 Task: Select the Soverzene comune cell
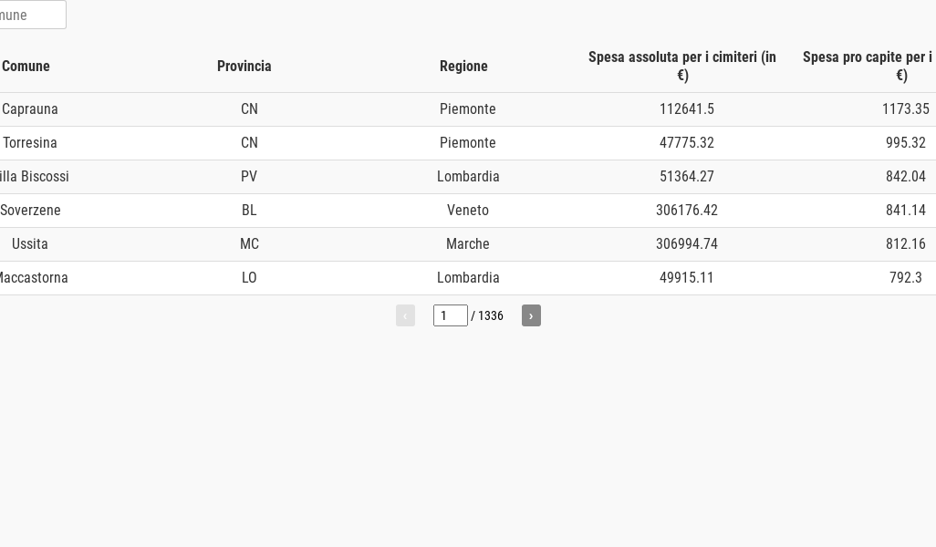30,210
